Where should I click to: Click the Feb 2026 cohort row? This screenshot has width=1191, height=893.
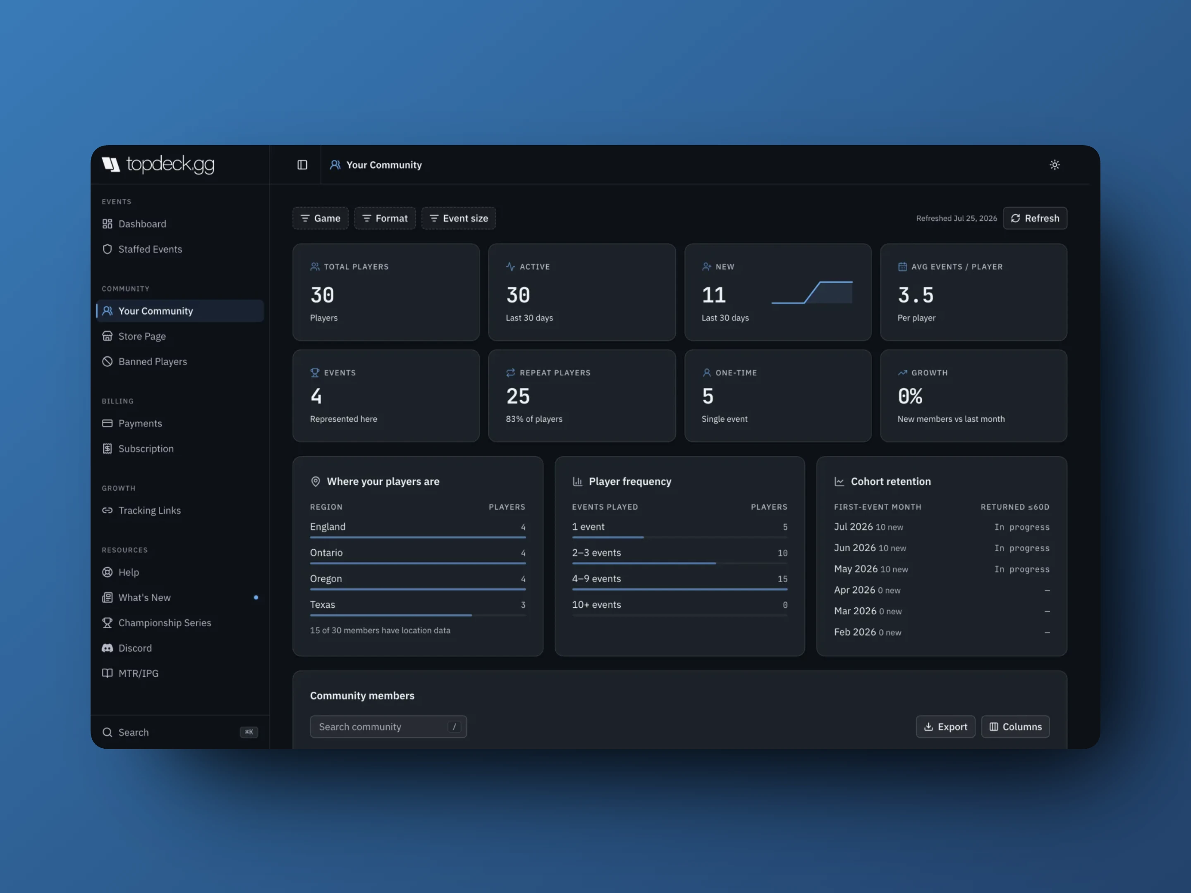tap(942, 632)
